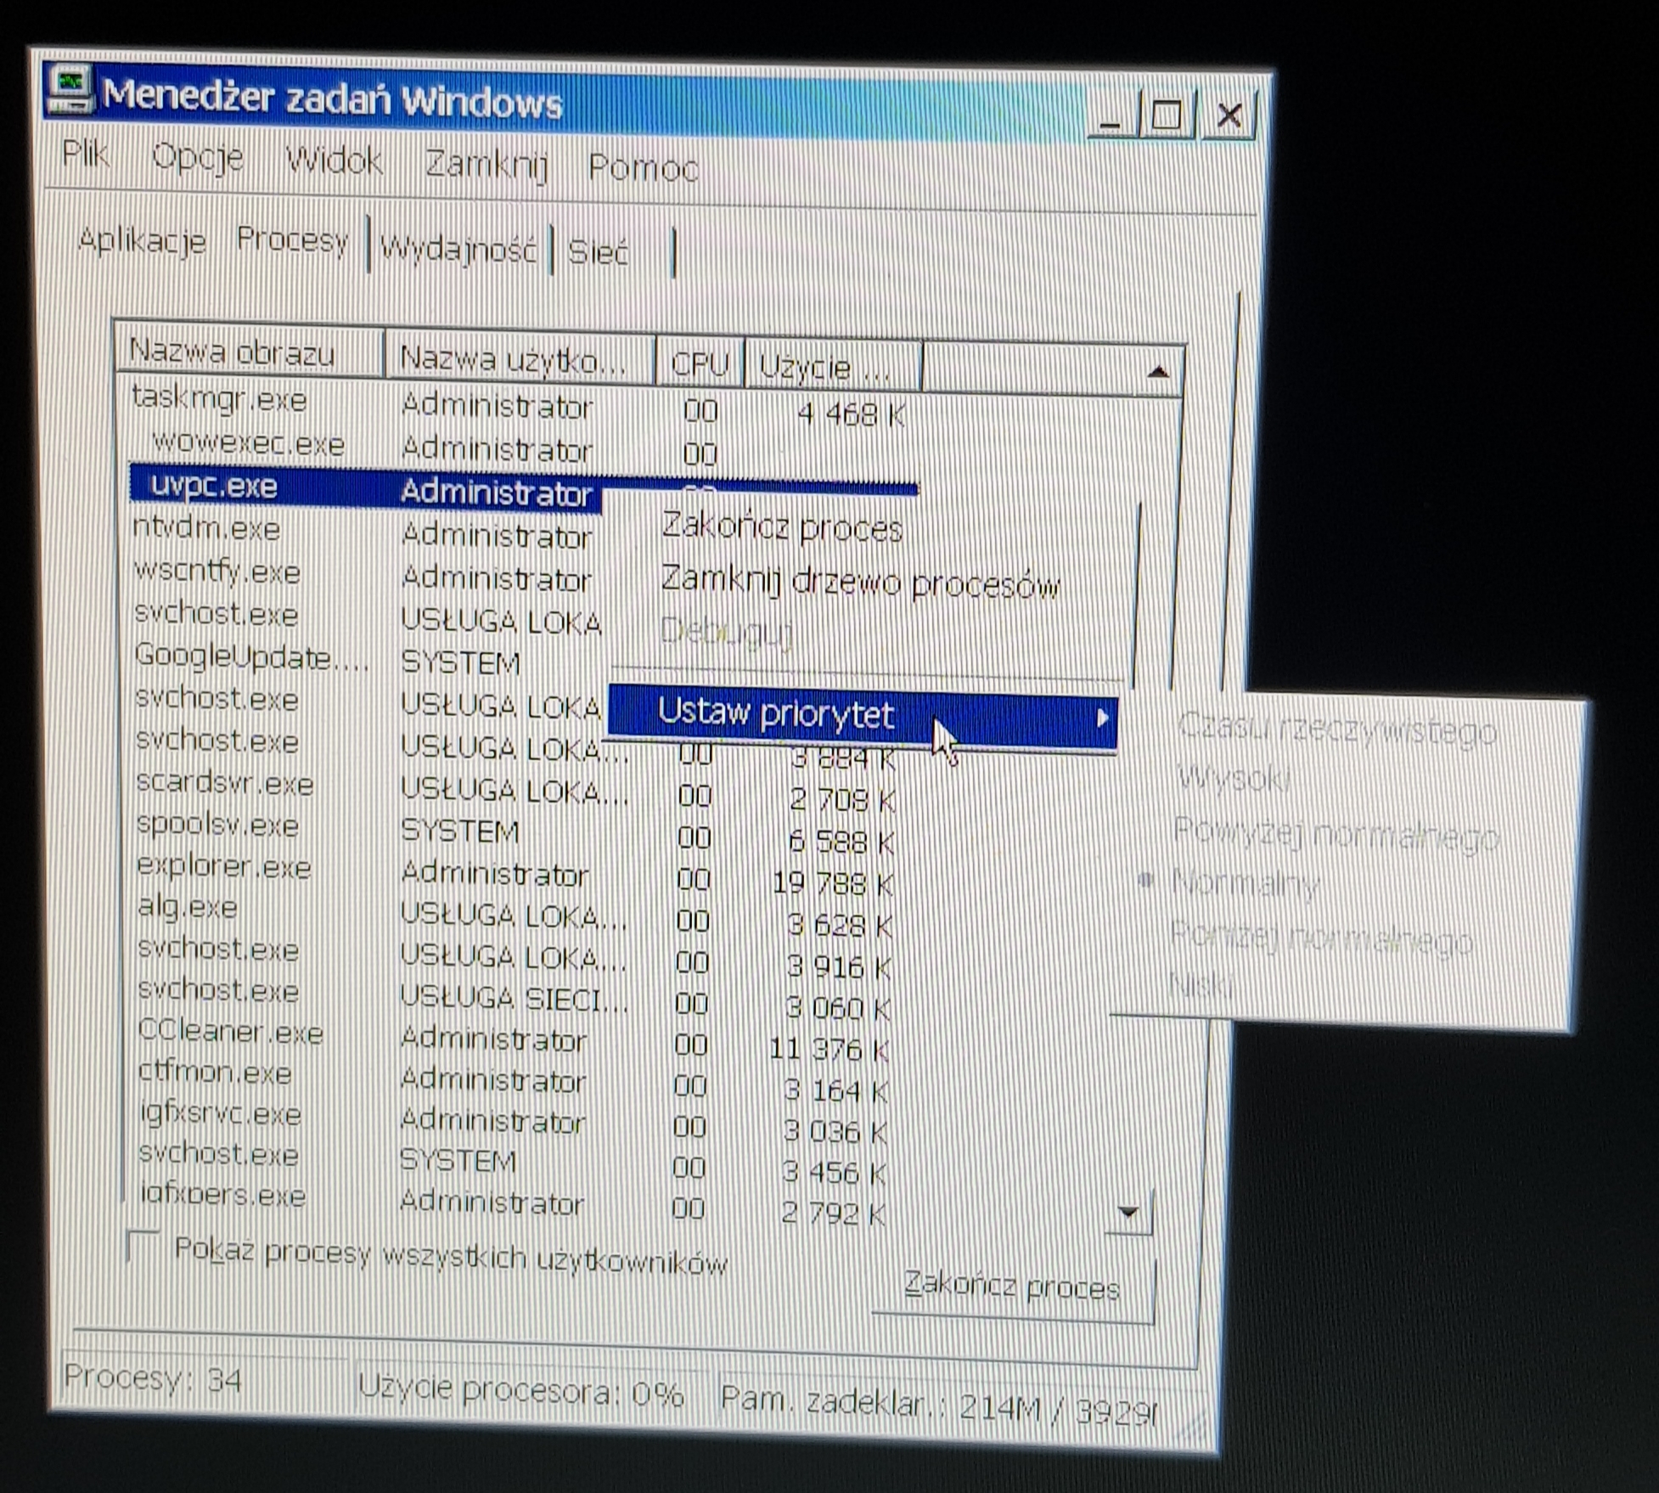Image resolution: width=1659 pixels, height=1493 pixels.
Task: Sort by CPU column header
Action: coord(700,365)
